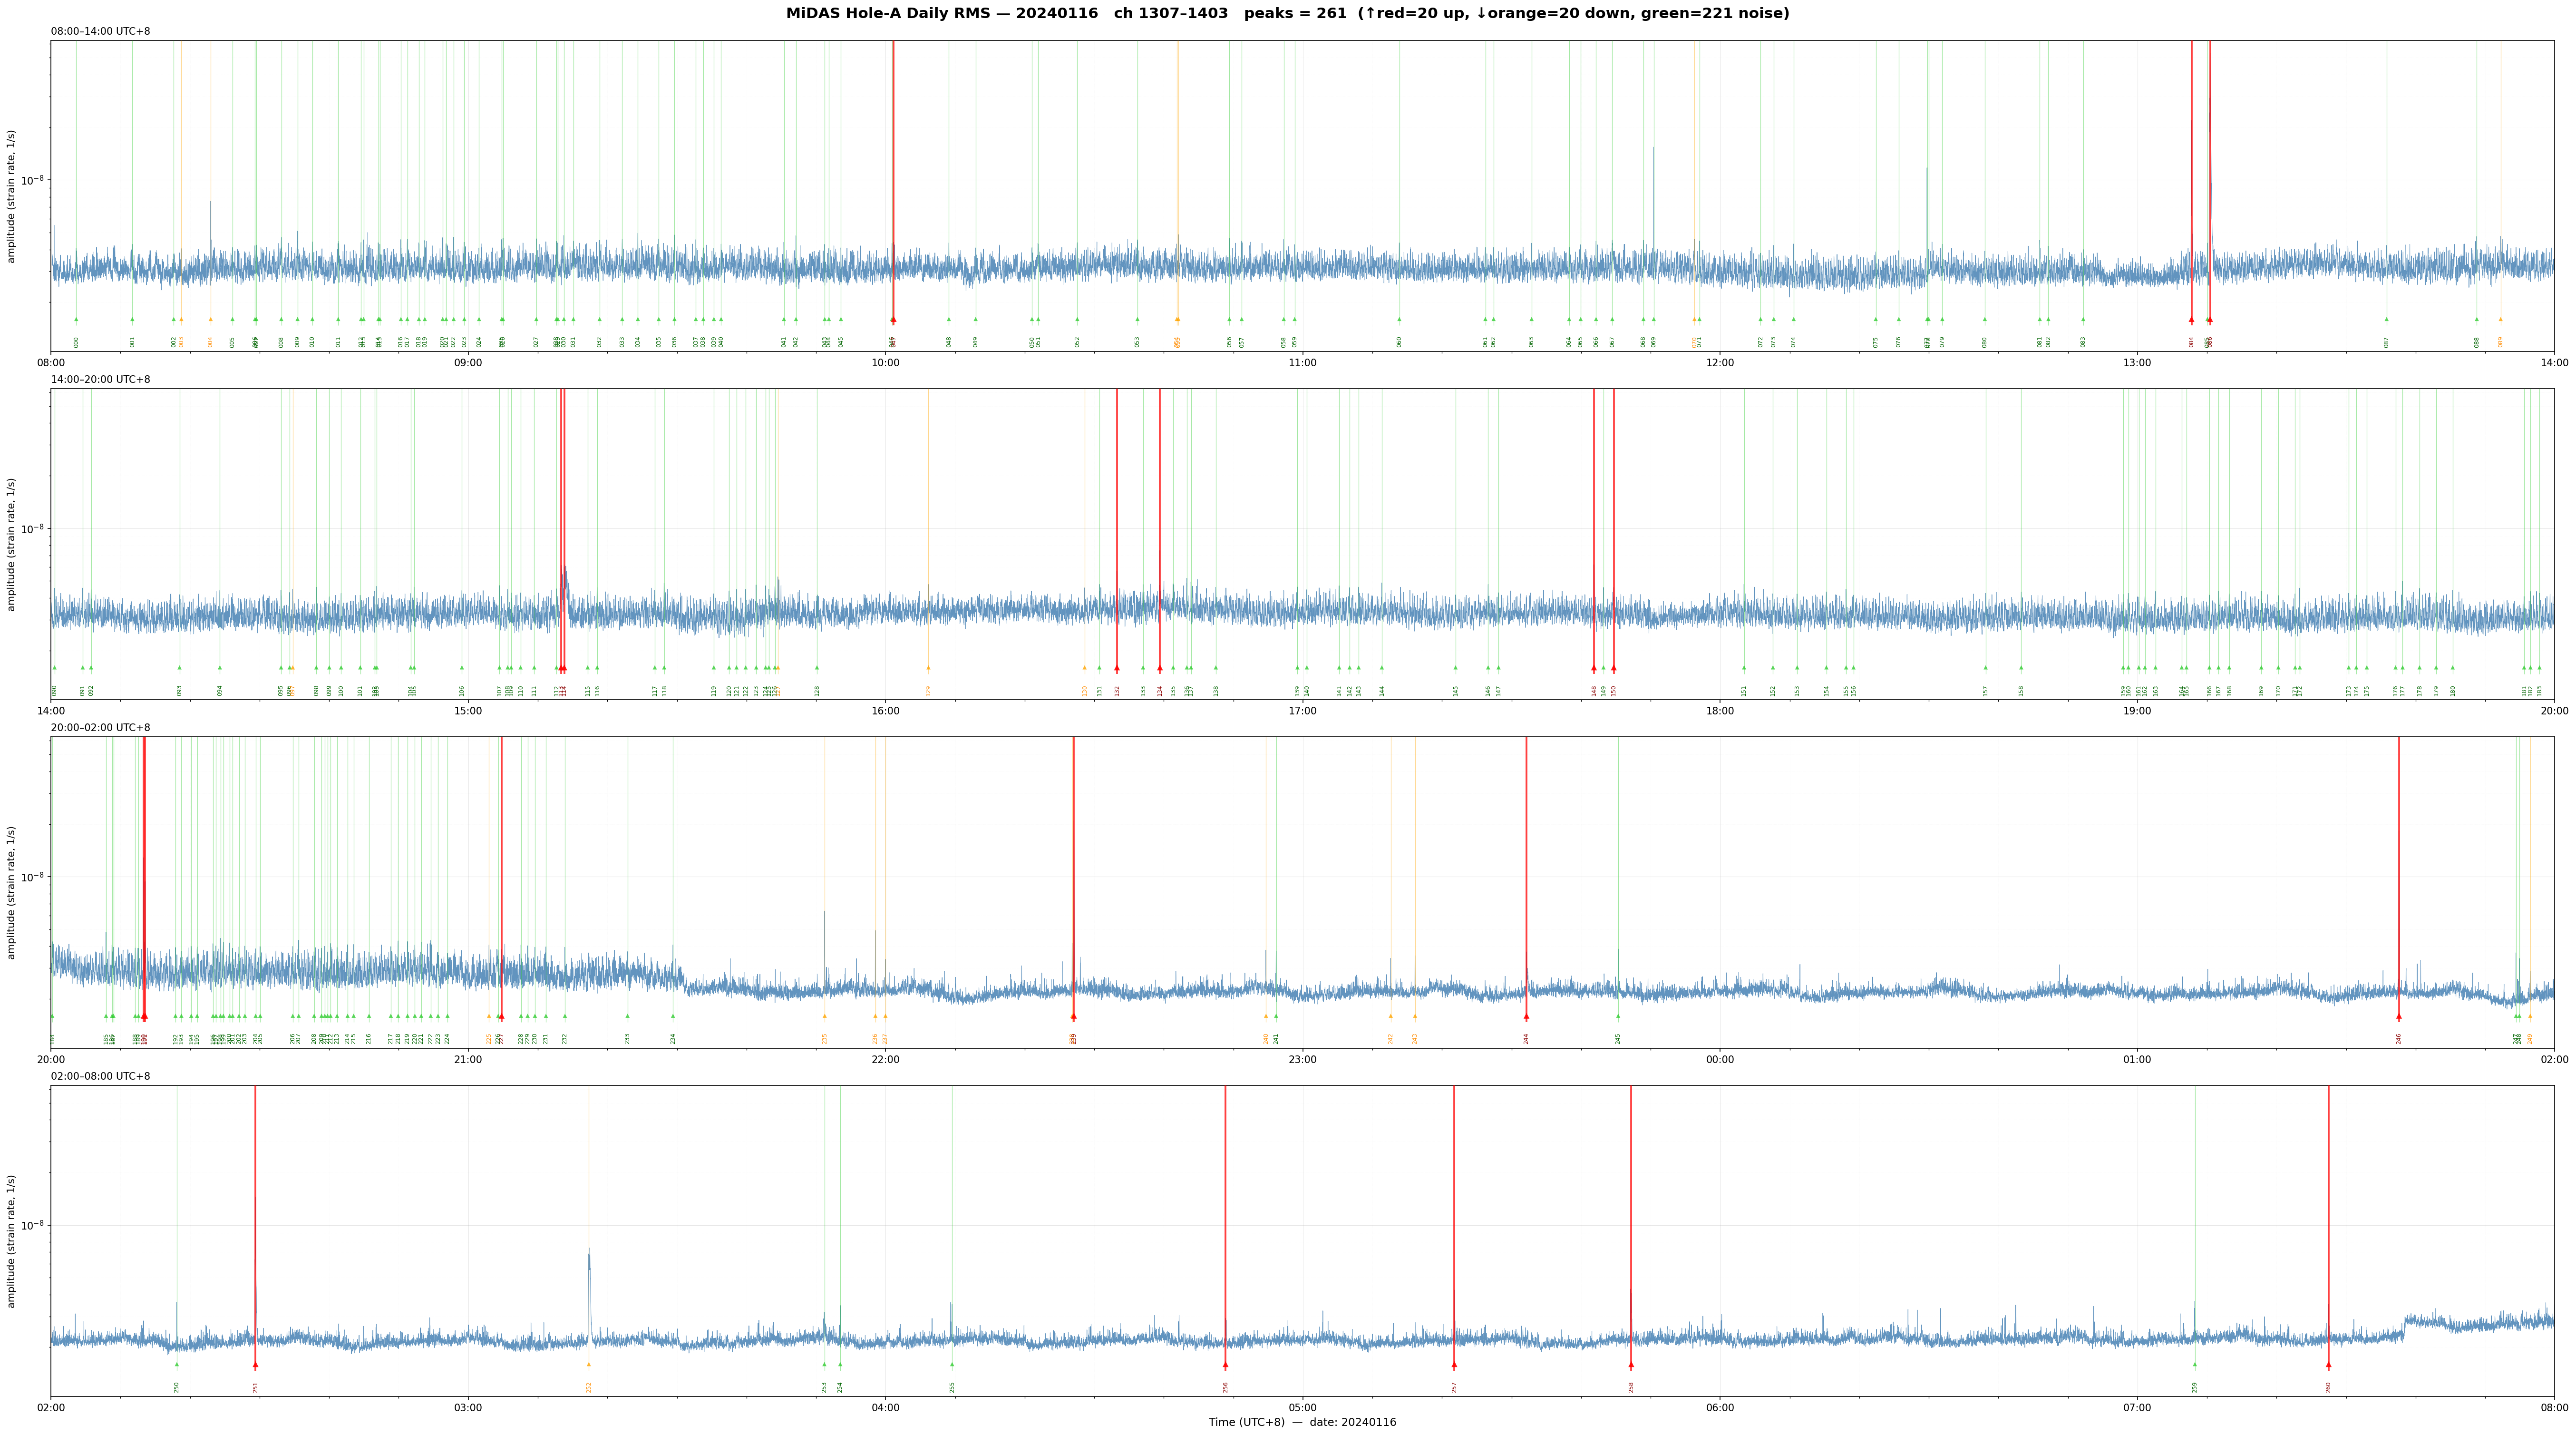Select green noise marker 158
Image resolution: width=2576 pixels, height=1435 pixels.
point(2021,668)
